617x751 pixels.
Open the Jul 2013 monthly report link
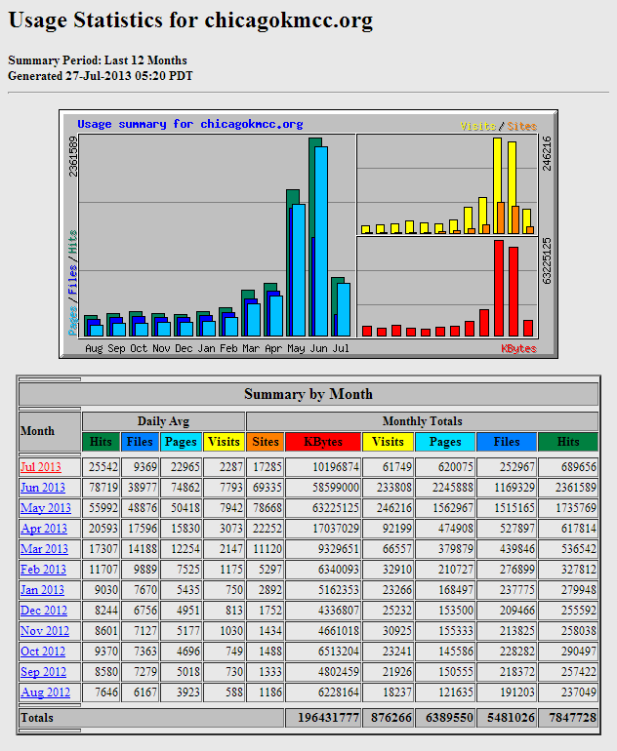(41, 467)
